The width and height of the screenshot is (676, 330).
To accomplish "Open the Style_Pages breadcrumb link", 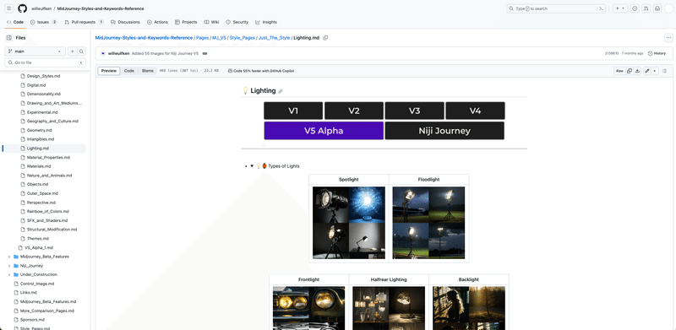I will point(242,38).
